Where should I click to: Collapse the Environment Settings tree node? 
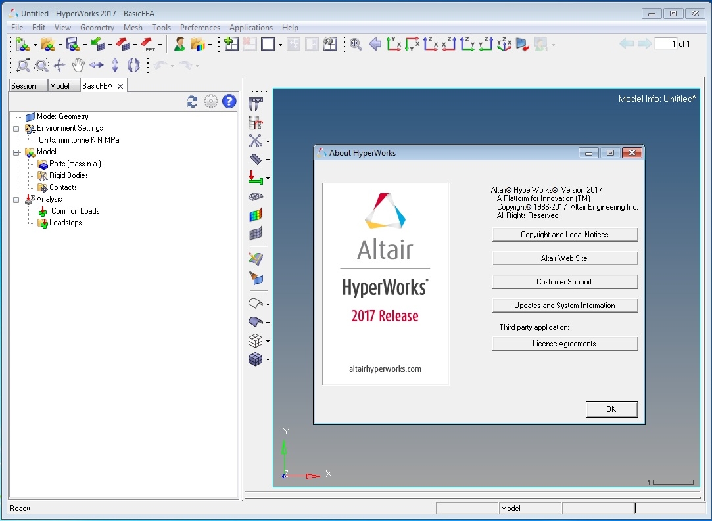tap(16, 129)
